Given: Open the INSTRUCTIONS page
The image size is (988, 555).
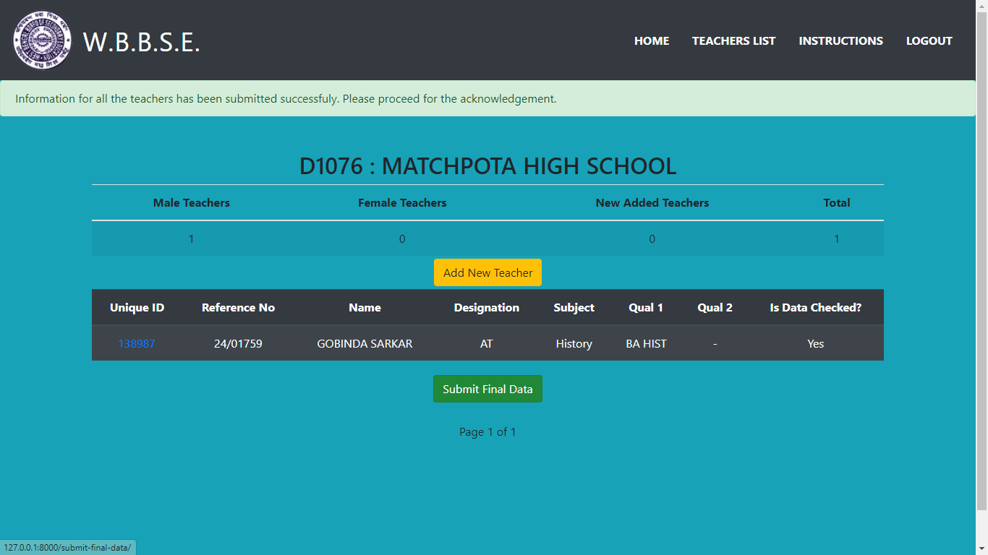Looking at the screenshot, I should (x=840, y=41).
